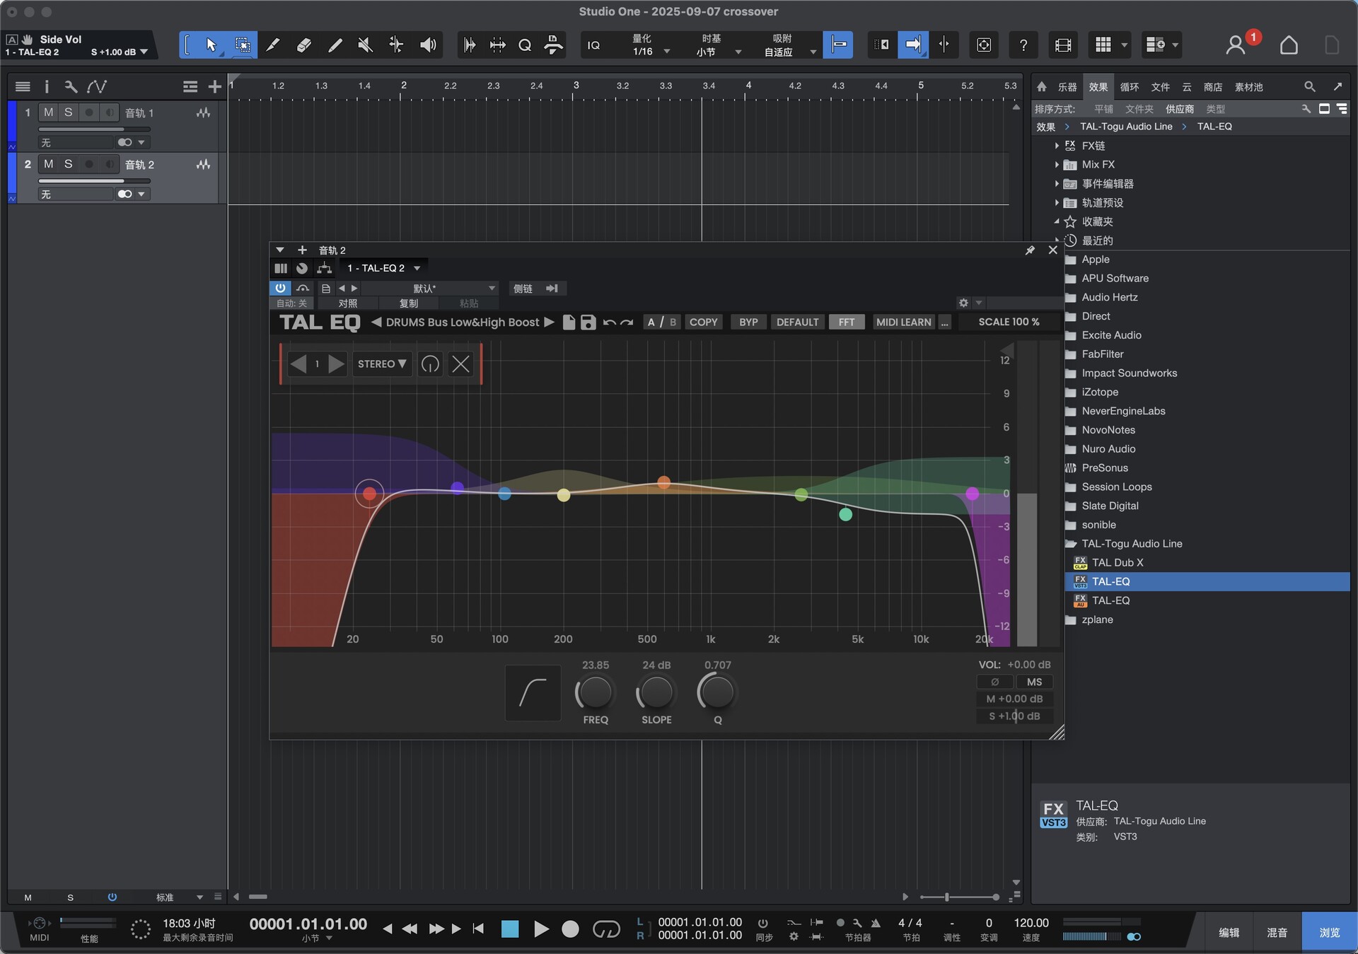The height and width of the screenshot is (954, 1358).
Task: Toggle loop mode in transport
Action: click(x=605, y=929)
